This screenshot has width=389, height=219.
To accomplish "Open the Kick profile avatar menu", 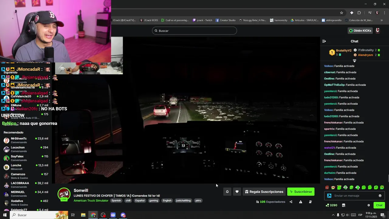I will pyautogui.click(x=378, y=30).
